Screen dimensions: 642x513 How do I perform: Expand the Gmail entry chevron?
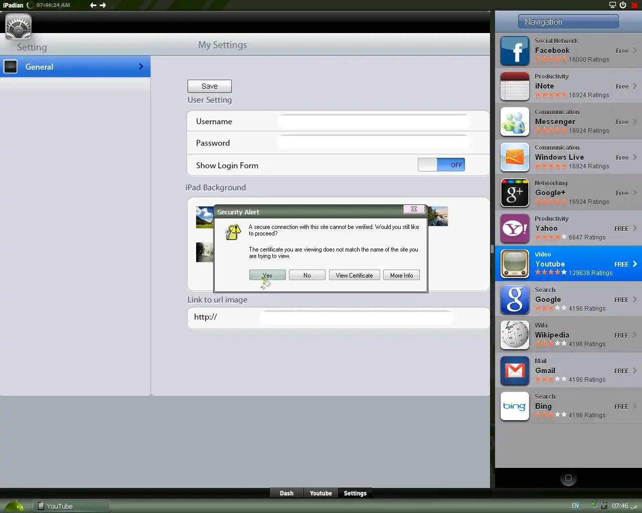pyautogui.click(x=635, y=371)
